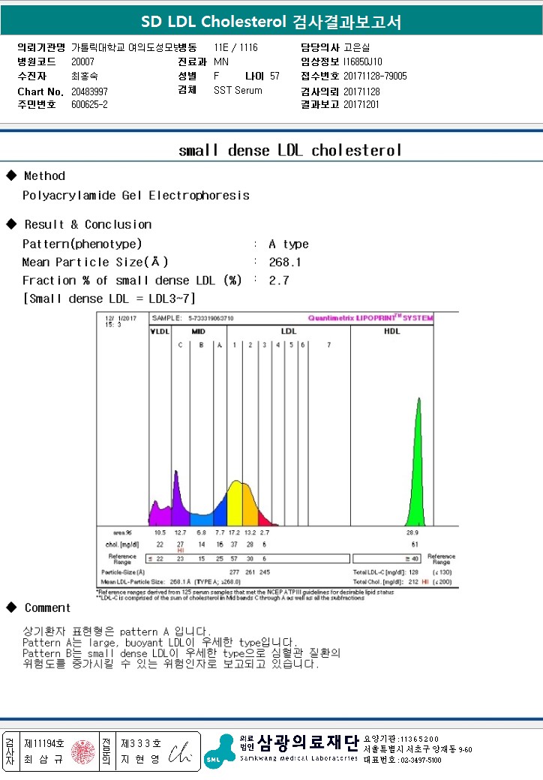Click result report date '20171201'
Screen dimensions: 543x780
(361, 104)
